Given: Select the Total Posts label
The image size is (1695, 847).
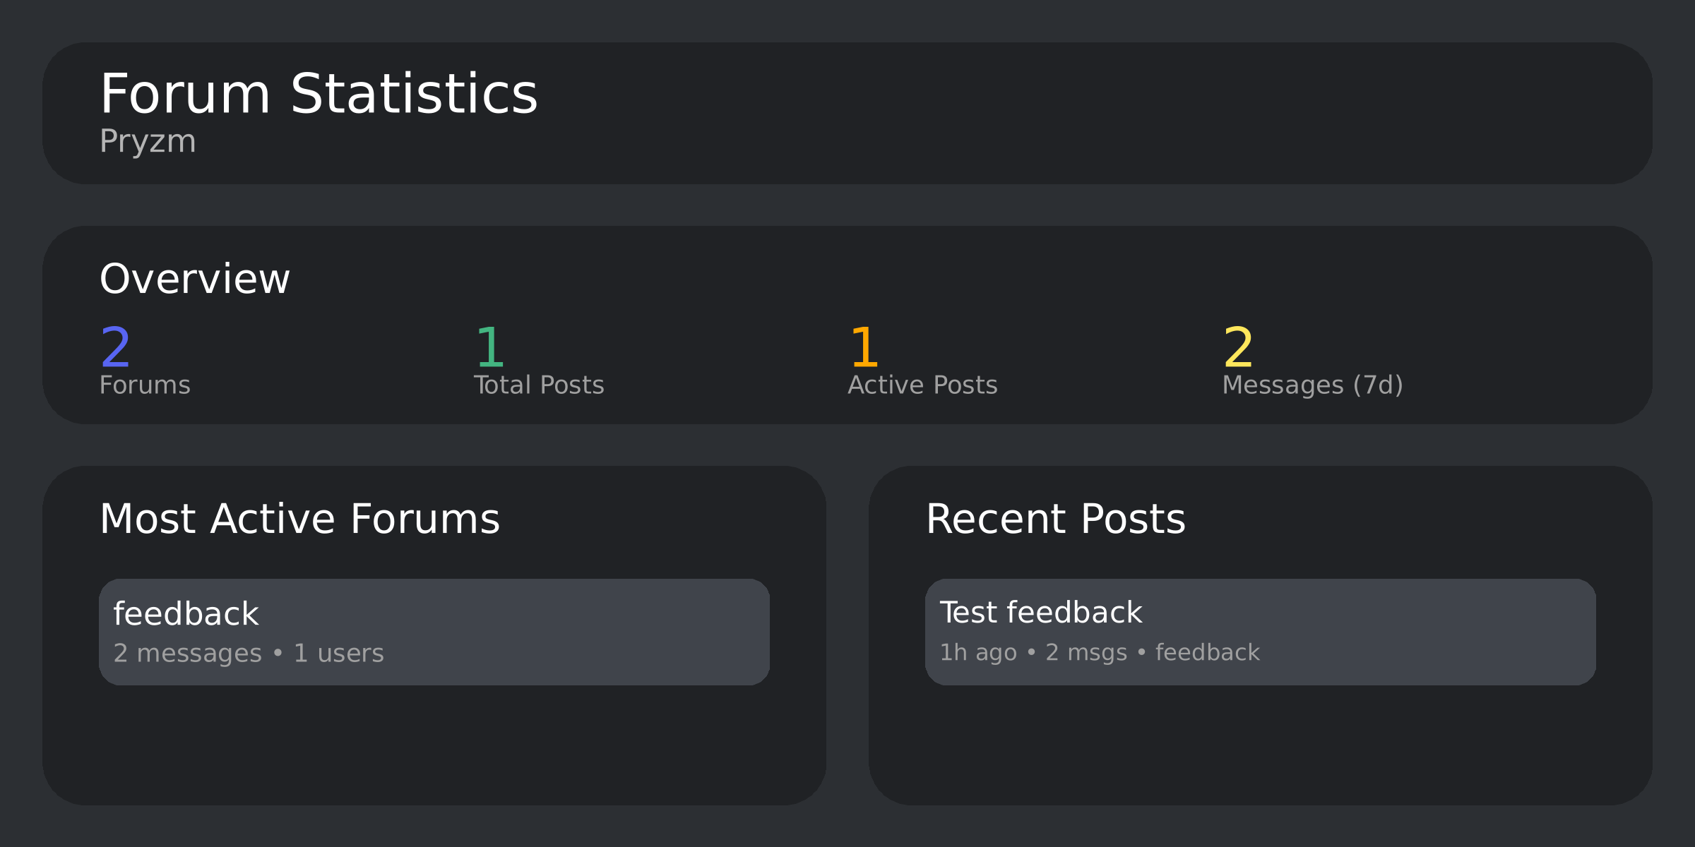Looking at the screenshot, I should [539, 385].
